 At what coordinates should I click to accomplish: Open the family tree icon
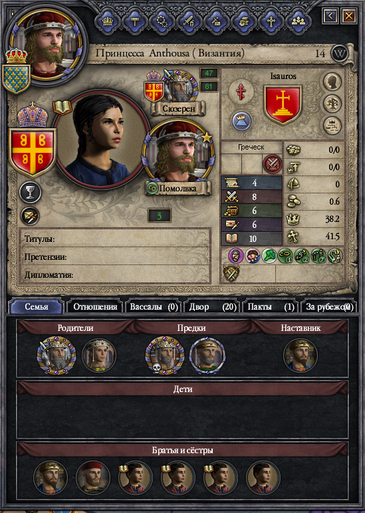[x=332, y=104]
